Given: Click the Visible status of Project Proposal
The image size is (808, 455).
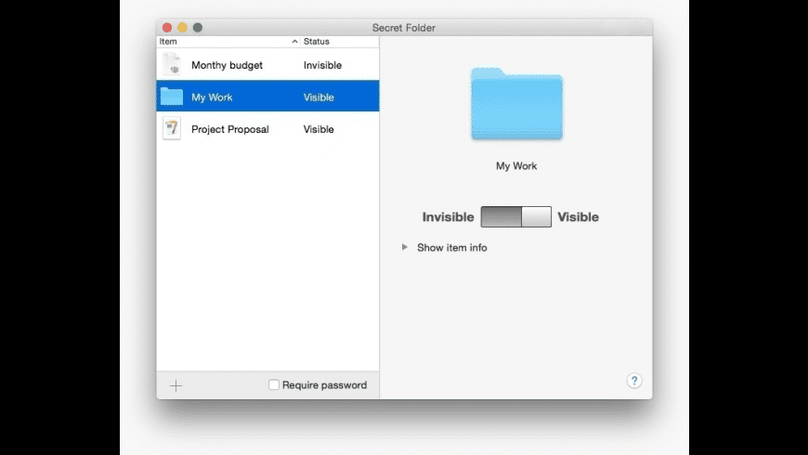Looking at the screenshot, I should tap(319, 129).
